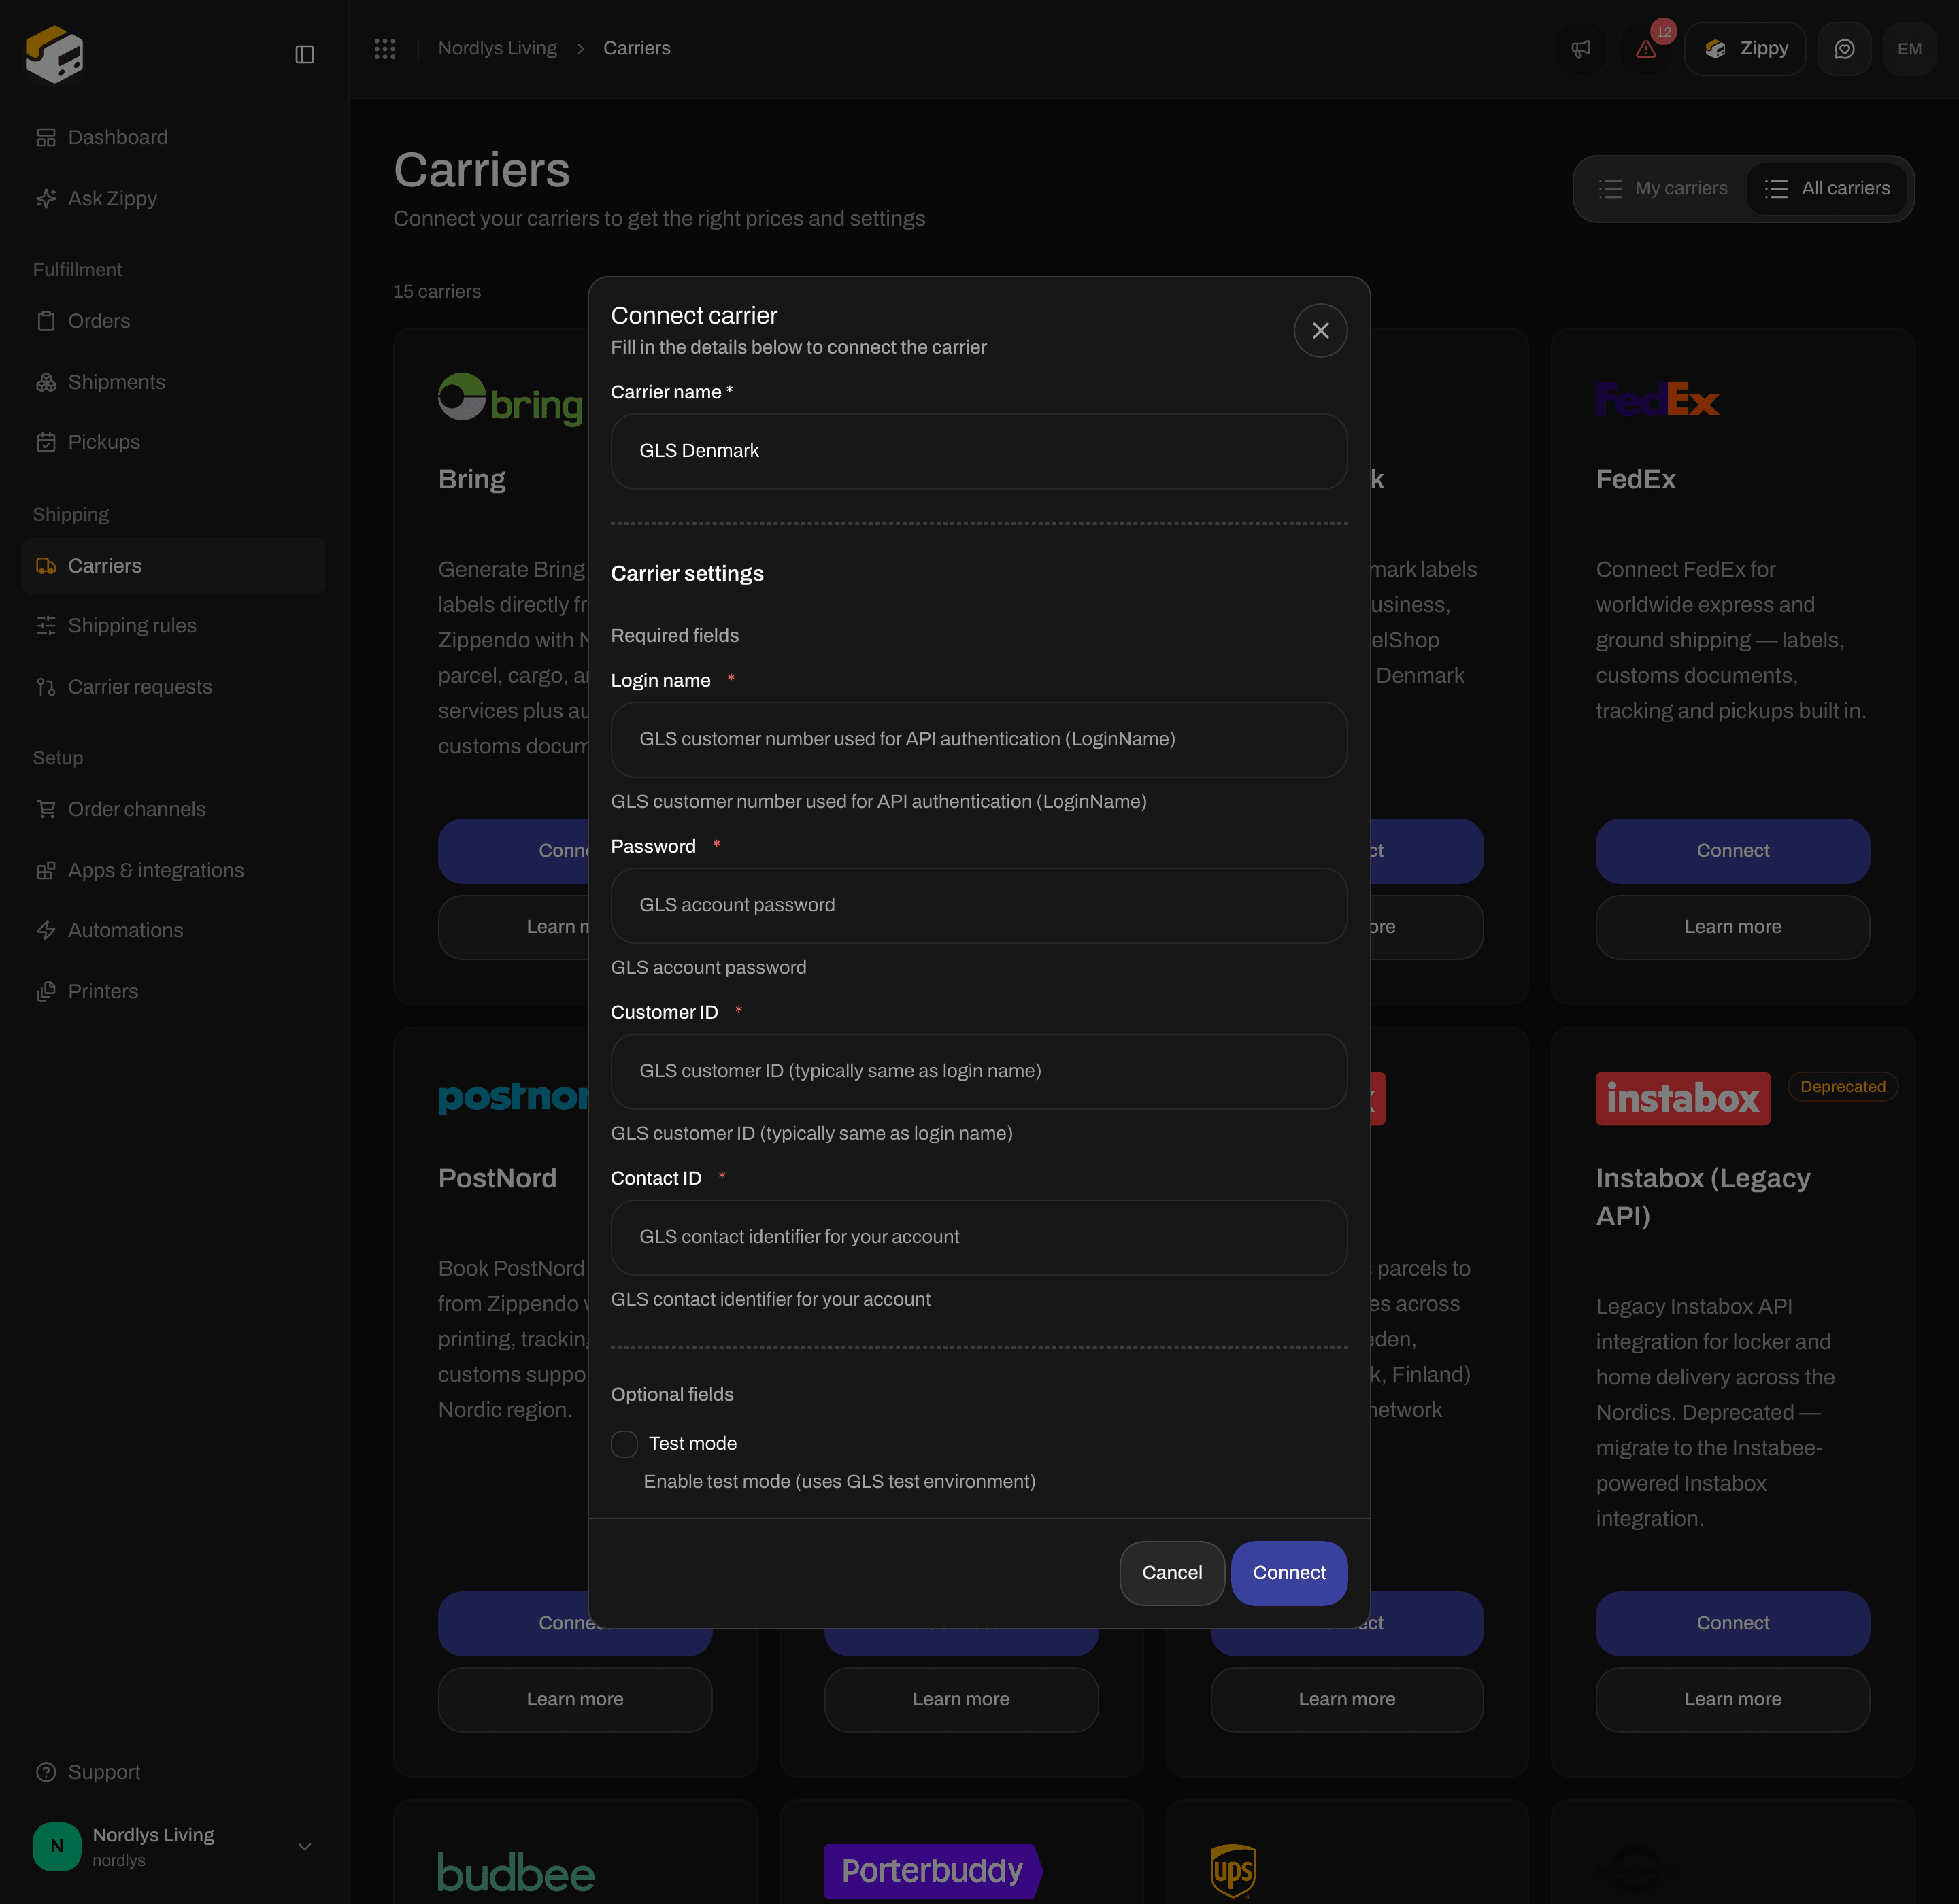
Task: Cancel the Connect carrier dialog
Action: (1171, 1573)
